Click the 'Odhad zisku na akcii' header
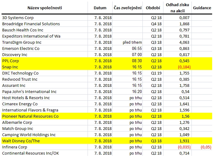214x158 pixels. click(177, 8)
